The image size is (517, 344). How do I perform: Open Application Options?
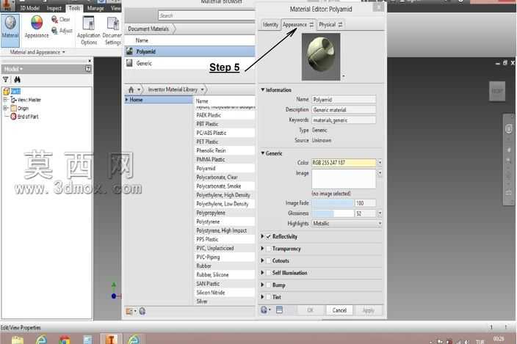pyautogui.click(x=89, y=30)
